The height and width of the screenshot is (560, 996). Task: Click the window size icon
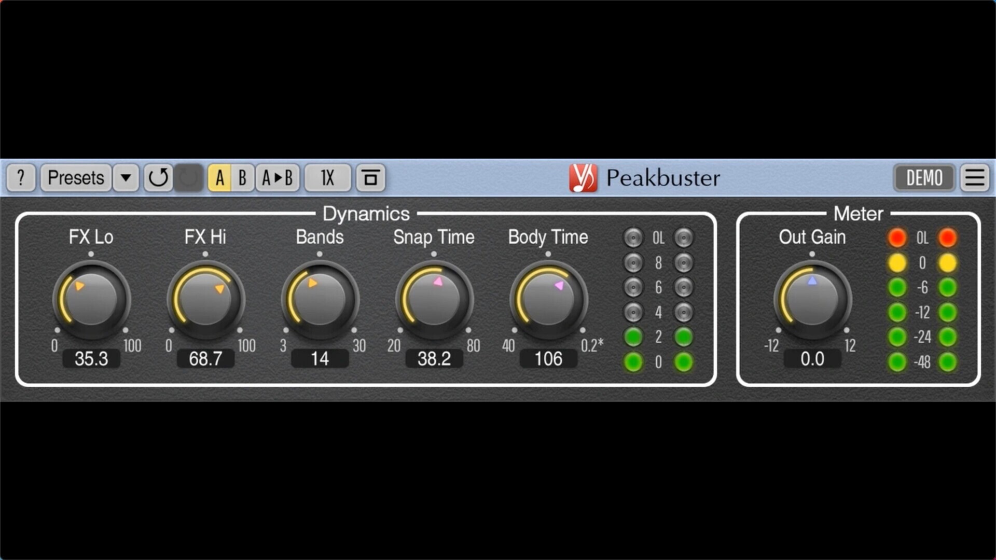pos(370,178)
